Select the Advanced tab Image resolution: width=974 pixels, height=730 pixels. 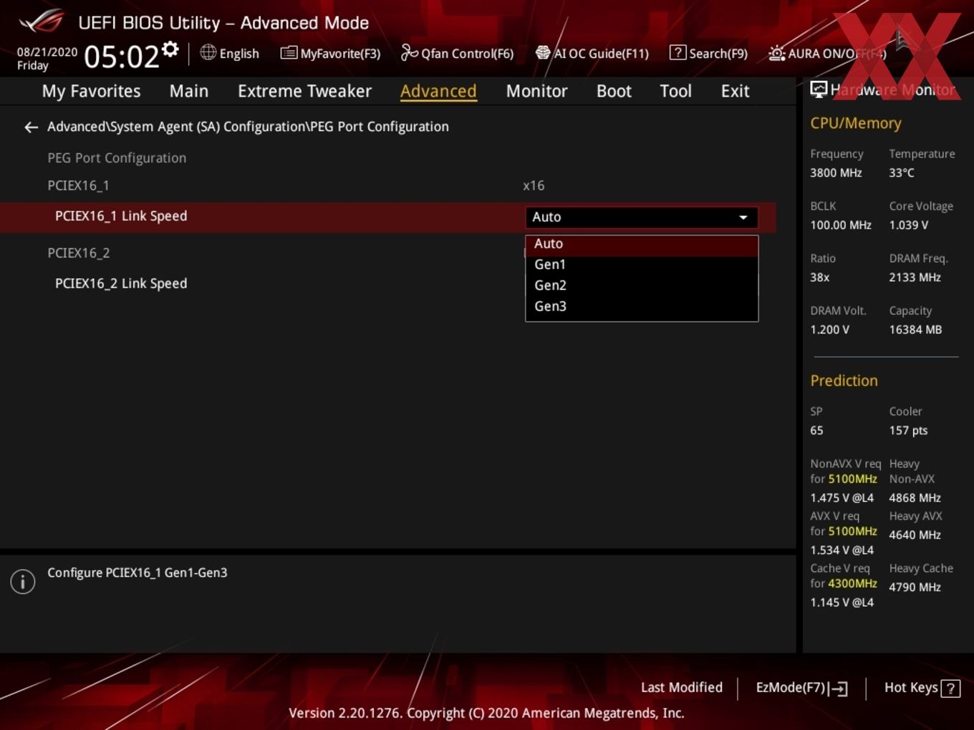click(438, 91)
